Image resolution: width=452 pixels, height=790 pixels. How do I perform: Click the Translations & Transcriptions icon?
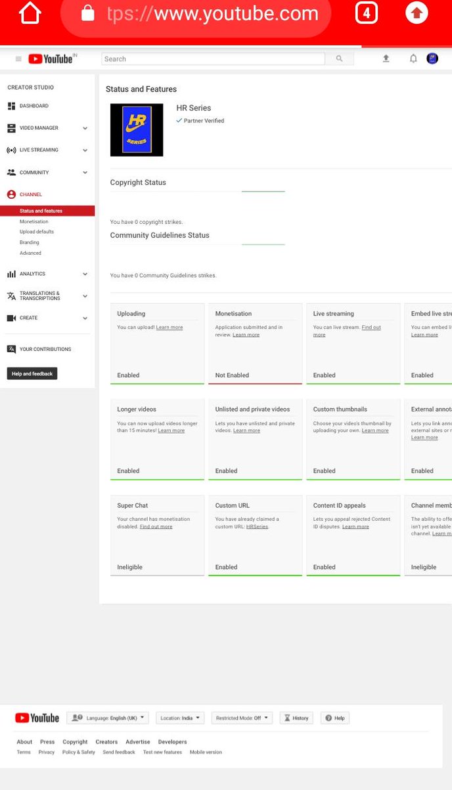point(11,296)
